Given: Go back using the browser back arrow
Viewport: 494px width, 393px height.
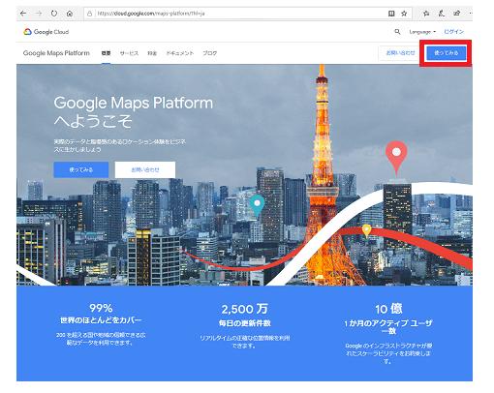Looking at the screenshot, I should [x=23, y=14].
